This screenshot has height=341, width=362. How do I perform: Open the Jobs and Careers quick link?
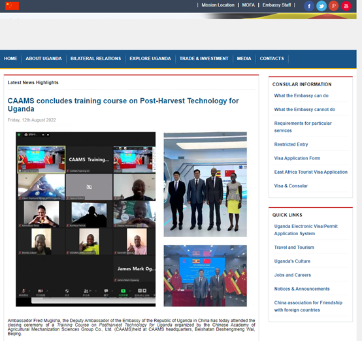pyautogui.click(x=292, y=275)
